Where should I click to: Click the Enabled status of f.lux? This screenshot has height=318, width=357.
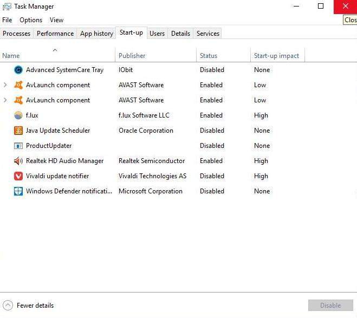point(211,115)
